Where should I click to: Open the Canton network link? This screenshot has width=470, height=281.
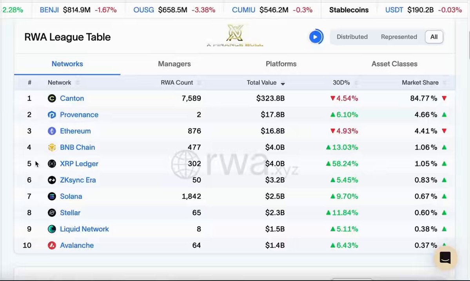point(72,98)
